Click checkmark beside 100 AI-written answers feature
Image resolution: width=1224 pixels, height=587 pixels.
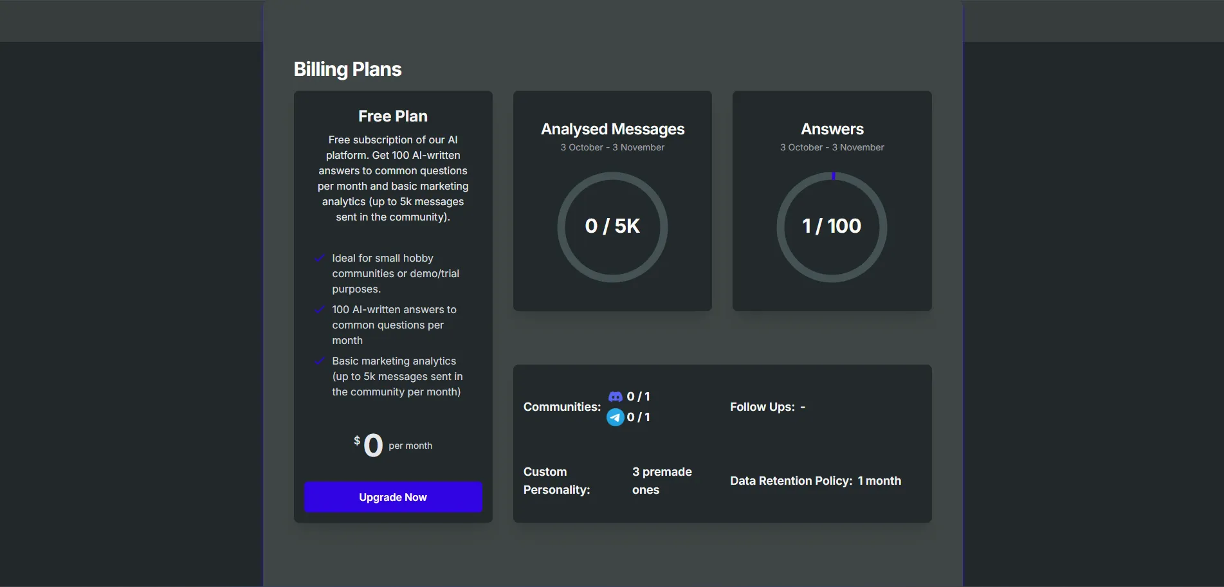(319, 310)
